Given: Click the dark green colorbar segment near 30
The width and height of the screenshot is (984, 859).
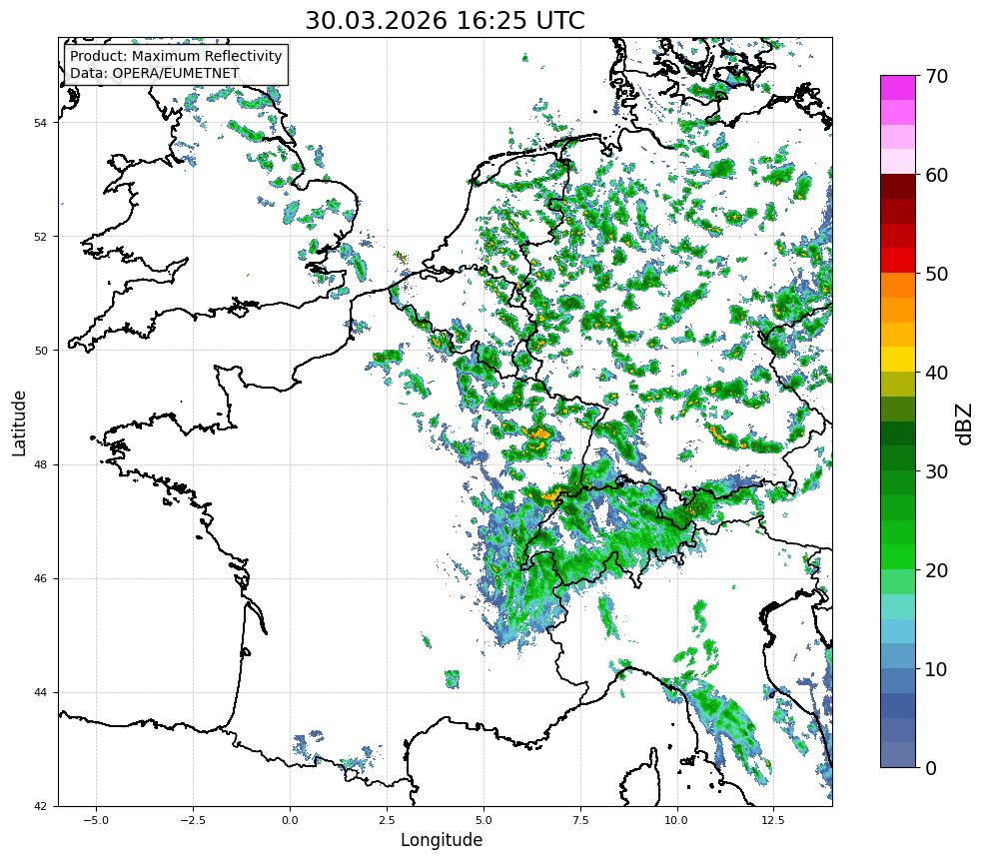Looking at the screenshot, I should pyautogui.click(x=898, y=458).
